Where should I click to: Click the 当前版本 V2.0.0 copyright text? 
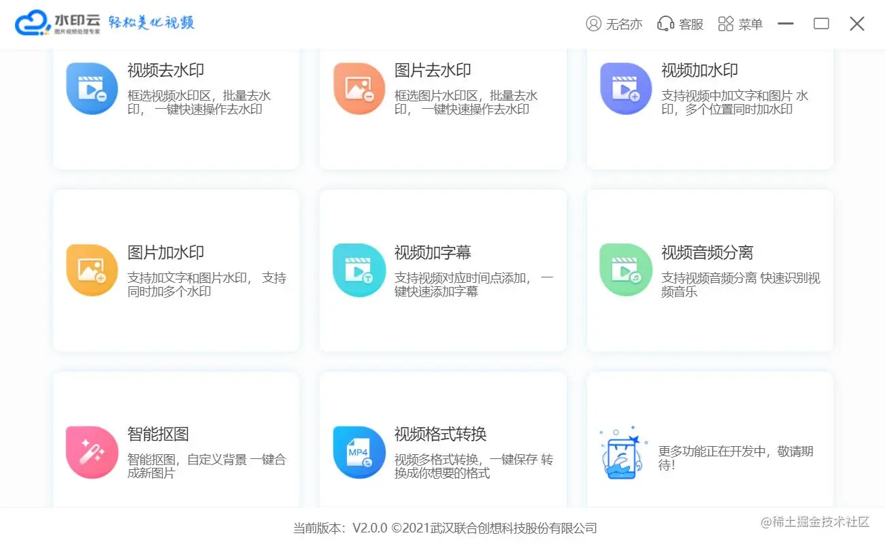pyautogui.click(x=445, y=528)
